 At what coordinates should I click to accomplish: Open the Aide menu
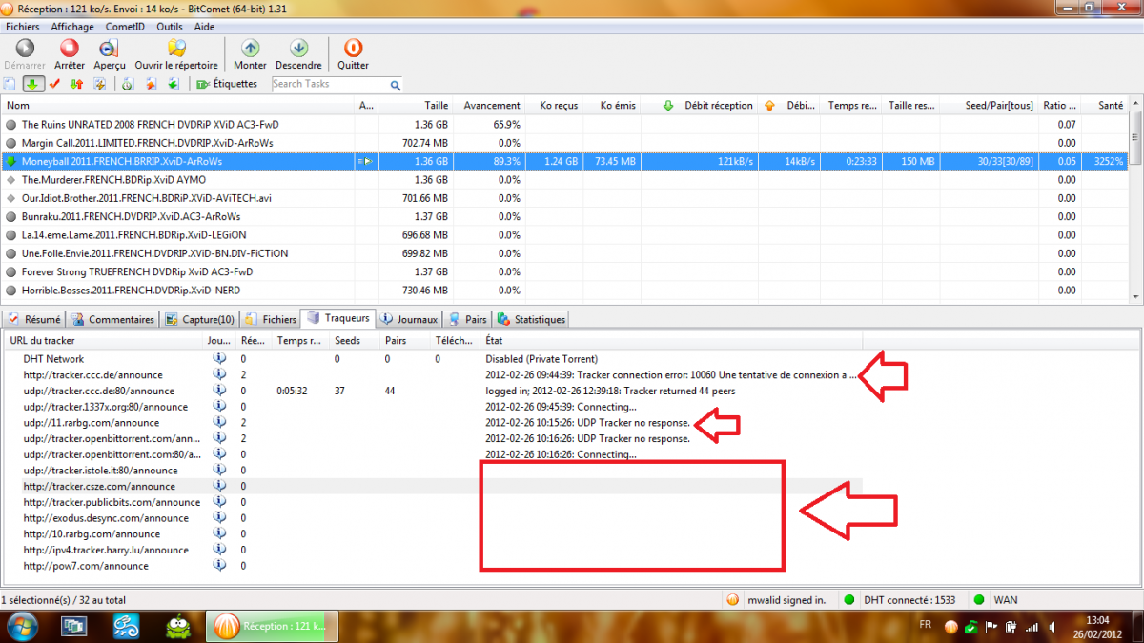click(x=204, y=27)
